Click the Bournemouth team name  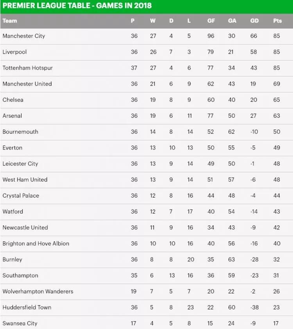point(20,132)
